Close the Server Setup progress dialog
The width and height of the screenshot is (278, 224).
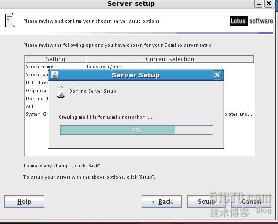(217, 75)
